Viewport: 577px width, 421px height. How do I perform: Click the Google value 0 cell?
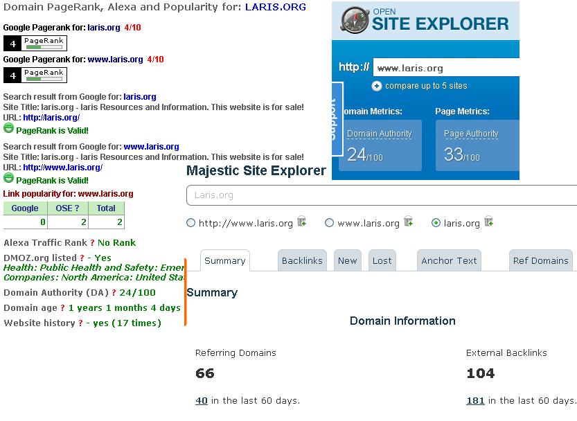tap(25, 222)
